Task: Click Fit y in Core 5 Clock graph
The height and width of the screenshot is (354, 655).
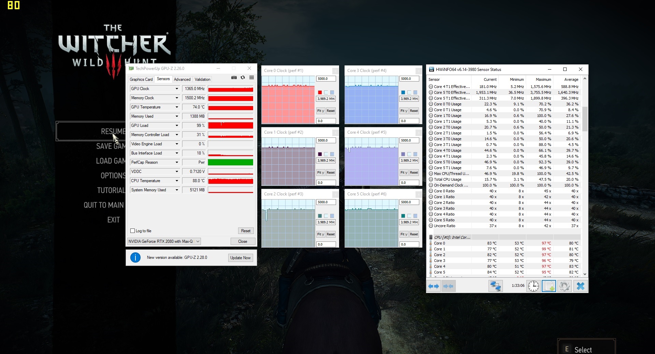Action: 404,234
